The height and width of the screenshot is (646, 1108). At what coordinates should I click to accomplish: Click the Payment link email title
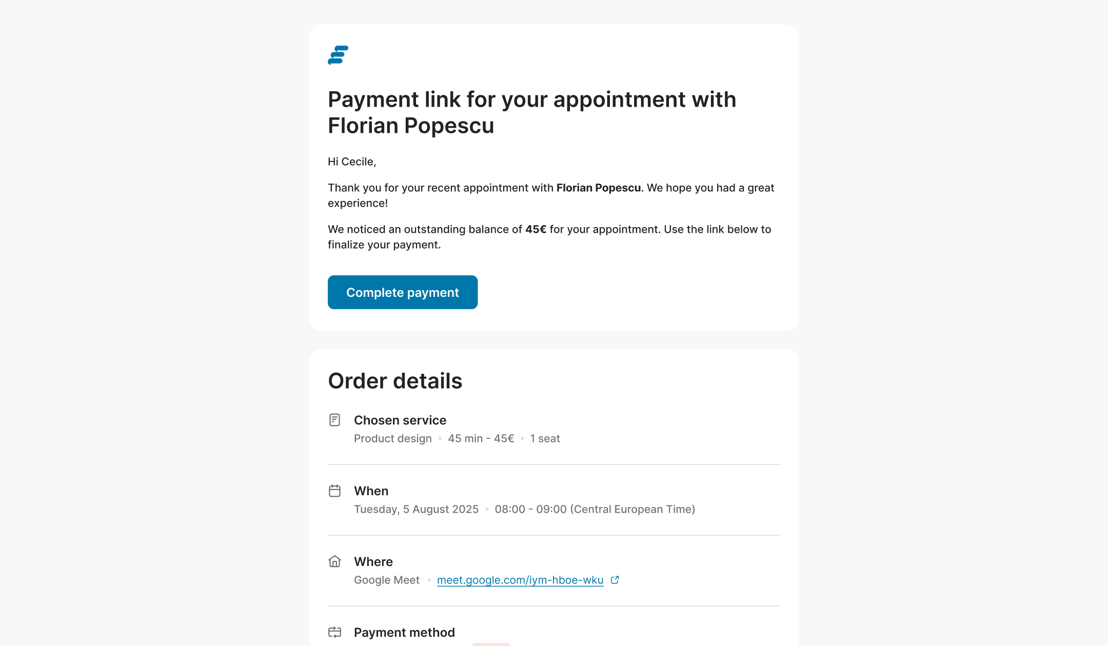pos(531,112)
